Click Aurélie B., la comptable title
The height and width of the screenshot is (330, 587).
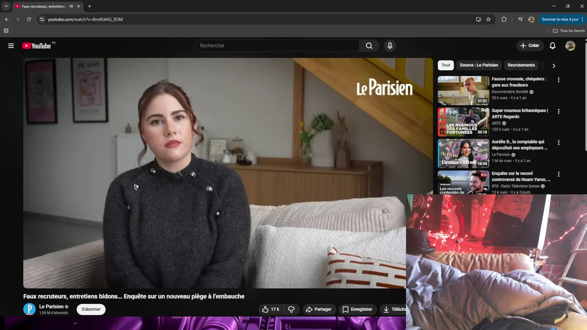click(520, 145)
